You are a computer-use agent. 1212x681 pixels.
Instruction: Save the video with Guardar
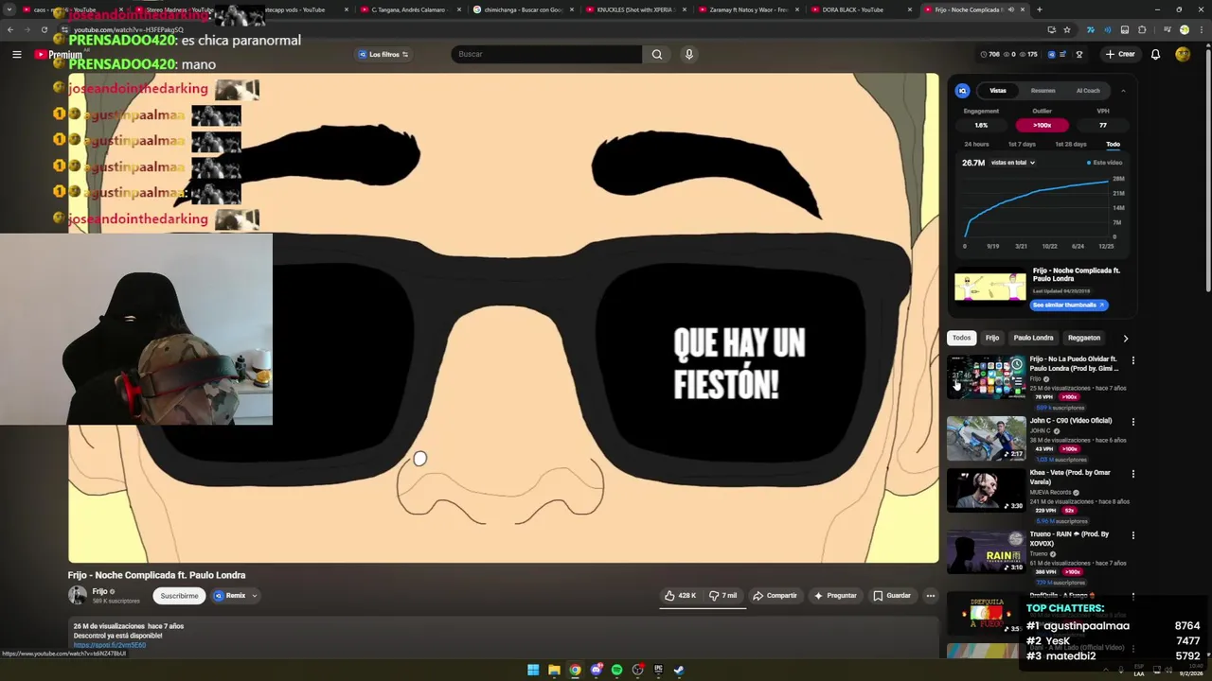892,596
